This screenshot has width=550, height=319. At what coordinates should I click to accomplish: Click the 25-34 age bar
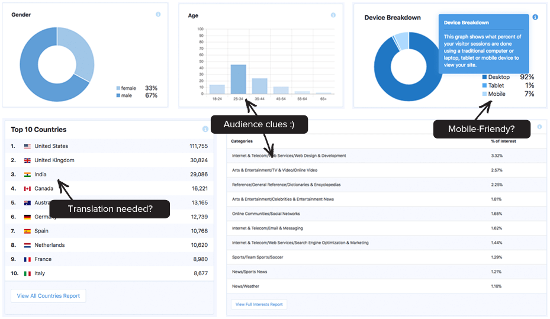(238, 79)
